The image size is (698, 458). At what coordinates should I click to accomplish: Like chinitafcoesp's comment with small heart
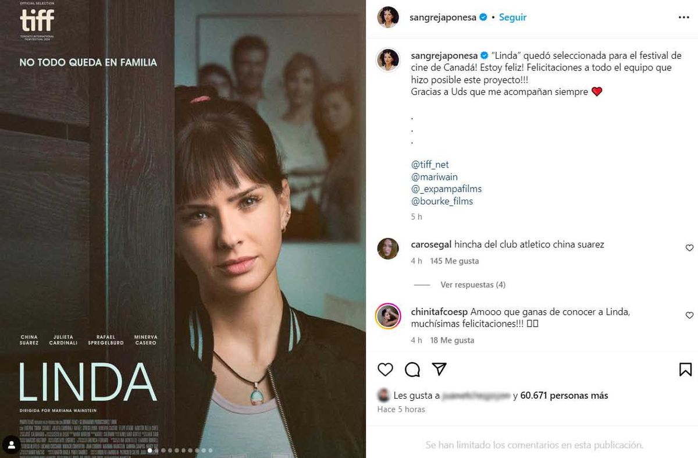(689, 315)
